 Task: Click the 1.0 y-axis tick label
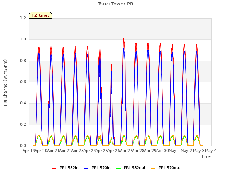pyautogui.click(x=23, y=39)
